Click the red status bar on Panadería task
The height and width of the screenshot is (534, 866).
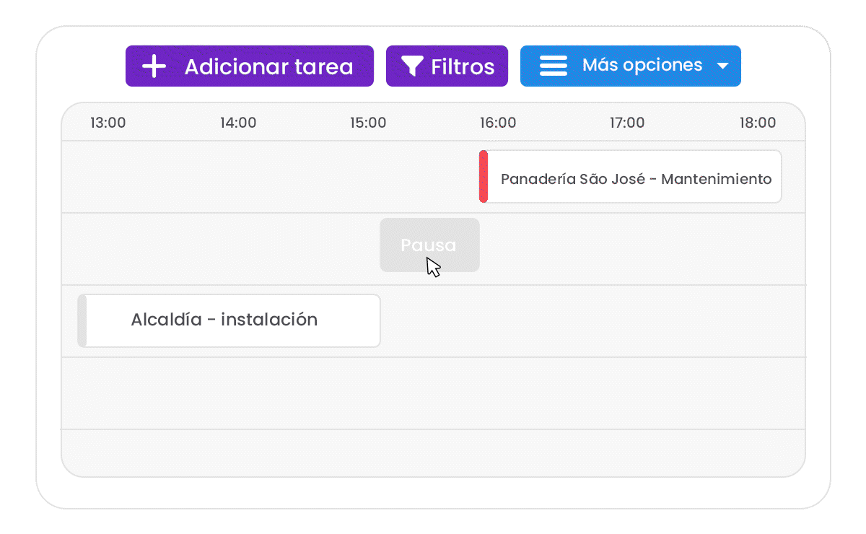click(x=484, y=177)
